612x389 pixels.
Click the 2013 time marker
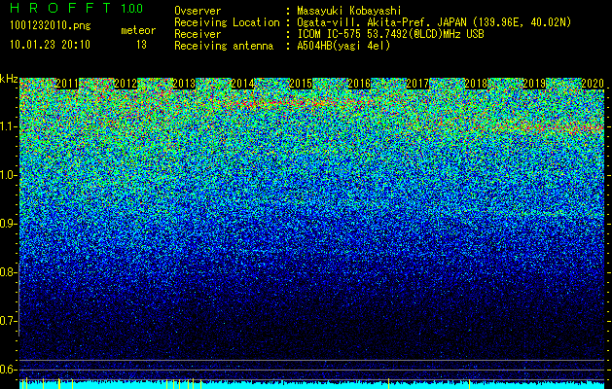[184, 84]
